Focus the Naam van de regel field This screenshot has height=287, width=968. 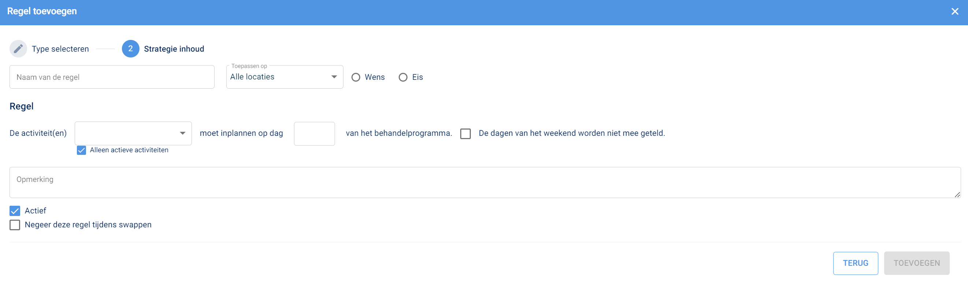[112, 77]
